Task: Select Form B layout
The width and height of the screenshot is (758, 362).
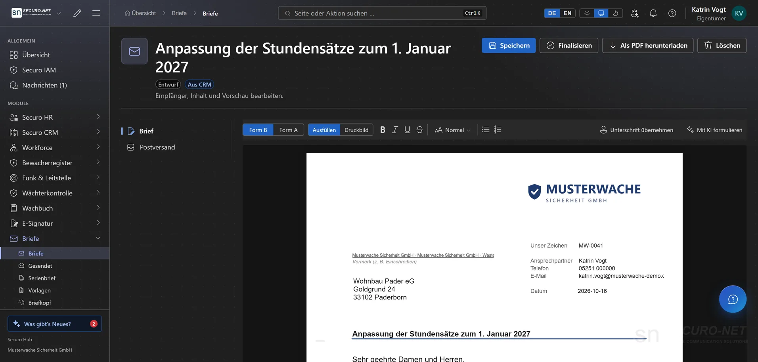Action: tap(258, 130)
